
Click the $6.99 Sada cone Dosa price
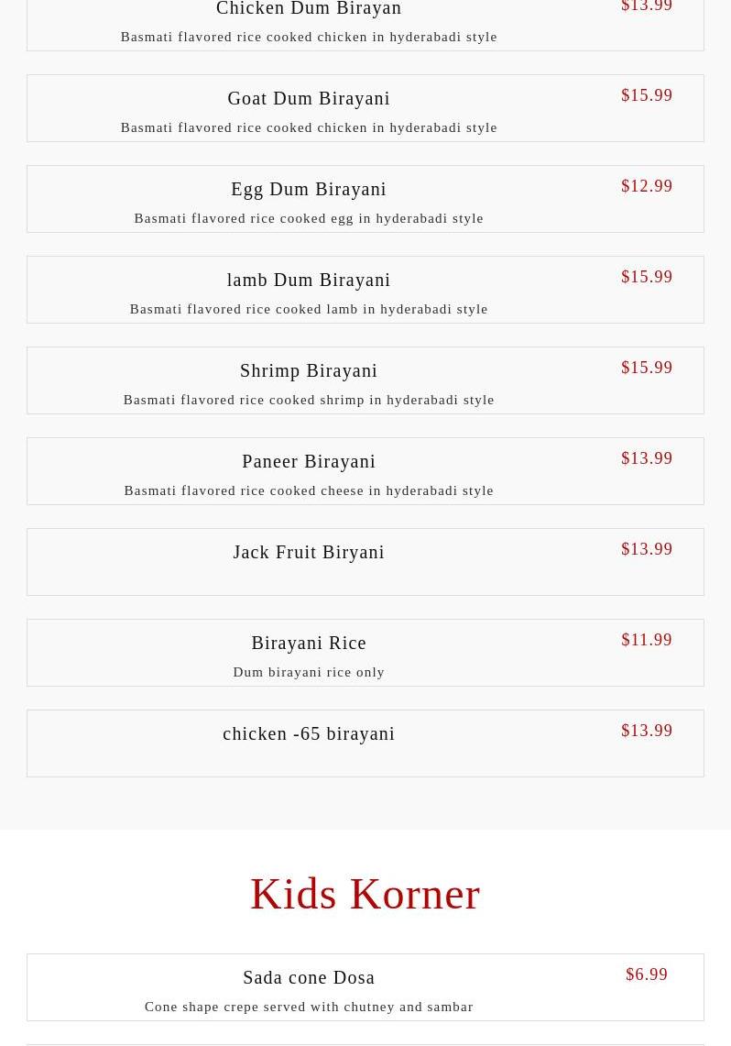[647, 974]
